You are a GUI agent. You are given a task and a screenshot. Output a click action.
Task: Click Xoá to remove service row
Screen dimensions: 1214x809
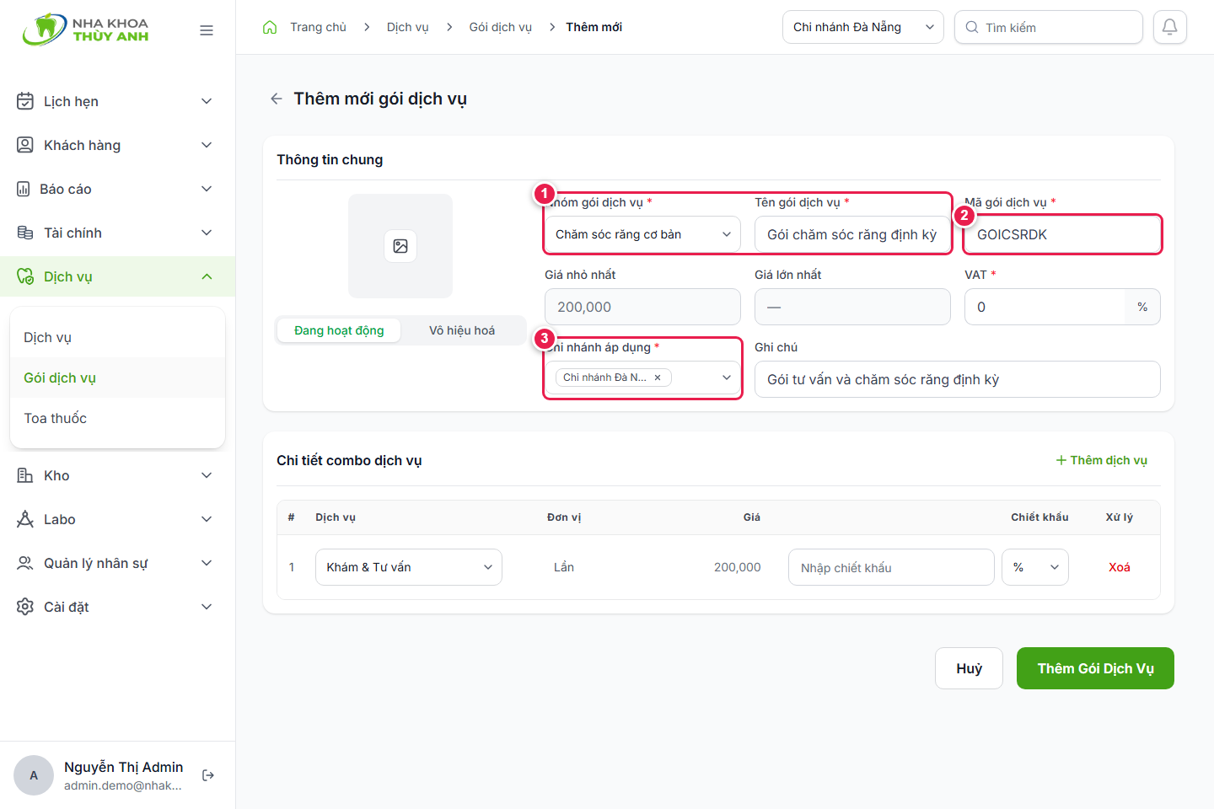tap(1119, 567)
